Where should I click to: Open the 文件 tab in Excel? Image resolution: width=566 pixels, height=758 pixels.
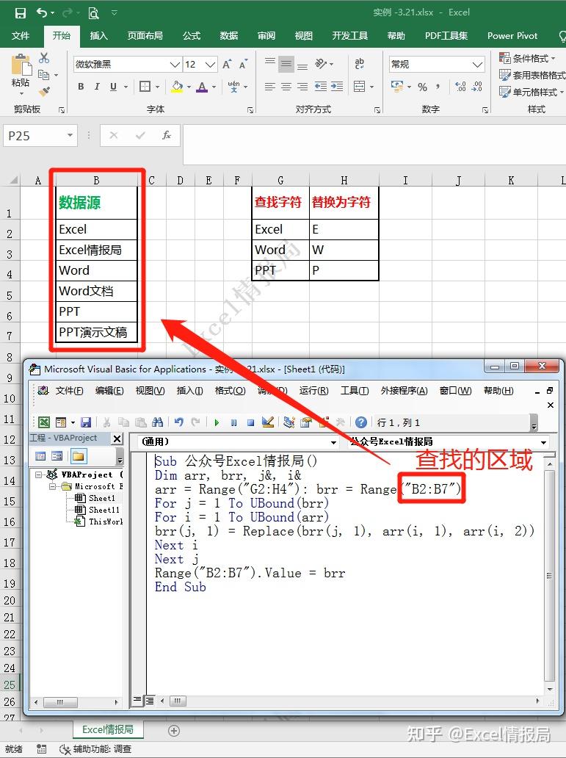click(x=21, y=36)
